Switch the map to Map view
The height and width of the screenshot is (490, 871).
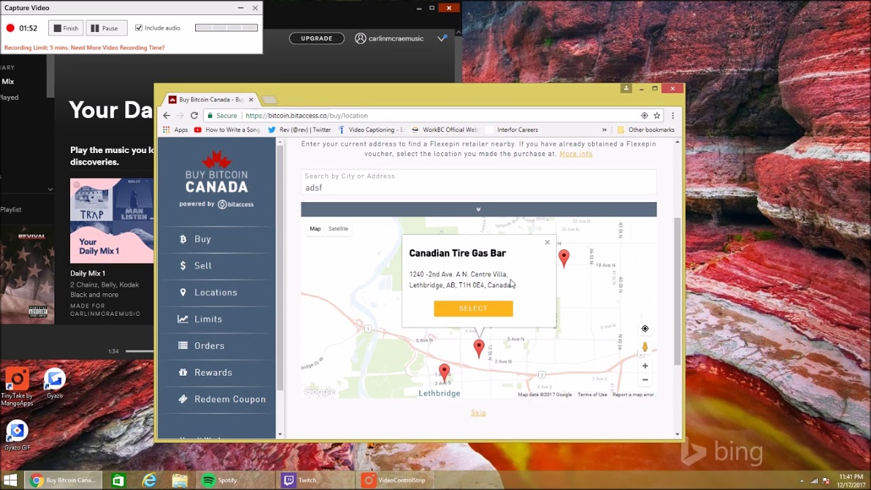click(315, 229)
